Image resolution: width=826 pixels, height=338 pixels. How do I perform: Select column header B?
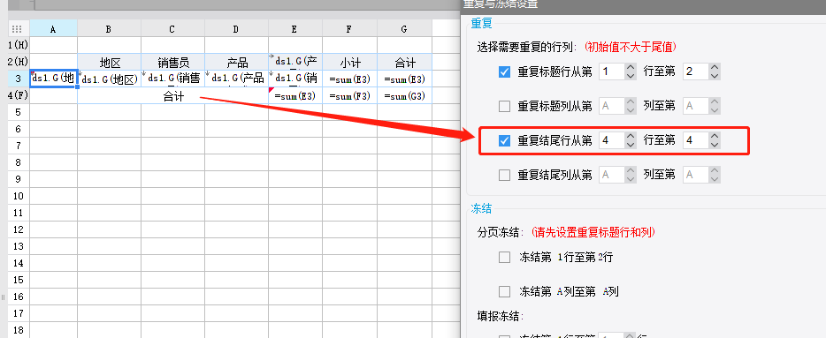[109, 29]
